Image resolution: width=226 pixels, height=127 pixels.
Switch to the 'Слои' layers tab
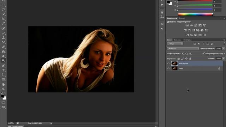pyautogui.click(x=169, y=40)
